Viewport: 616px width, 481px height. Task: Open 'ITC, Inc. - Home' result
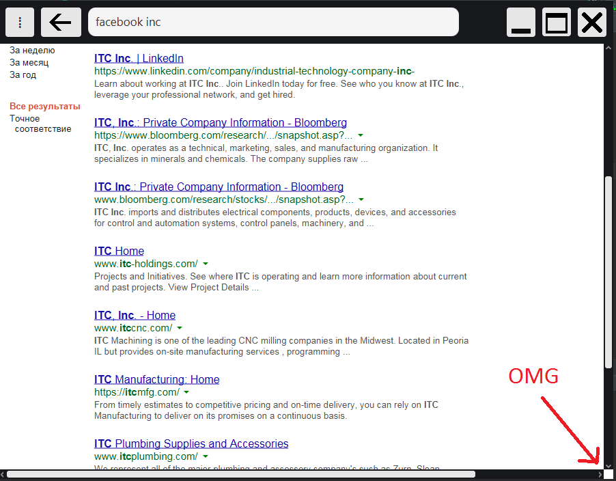tap(135, 315)
